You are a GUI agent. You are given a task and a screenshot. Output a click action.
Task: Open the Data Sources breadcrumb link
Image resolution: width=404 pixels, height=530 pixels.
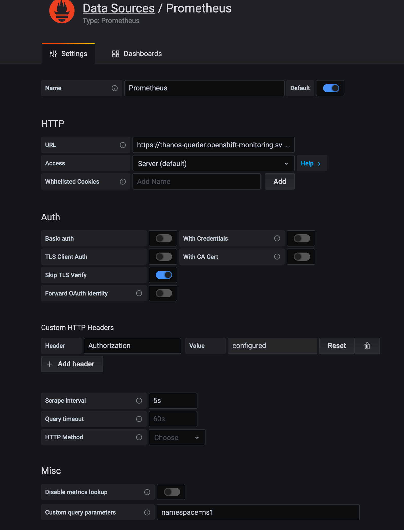pos(119,8)
